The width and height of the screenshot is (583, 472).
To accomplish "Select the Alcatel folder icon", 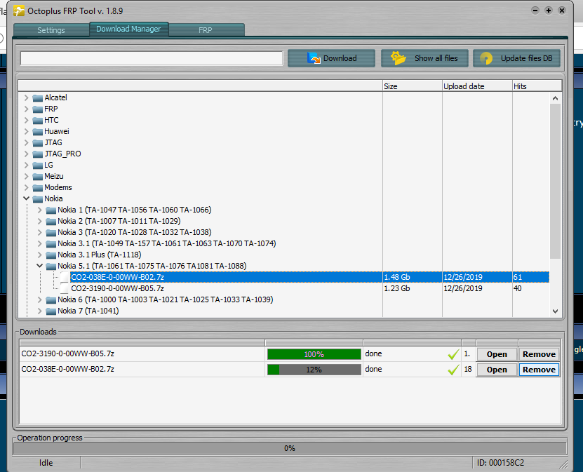I will pos(38,98).
